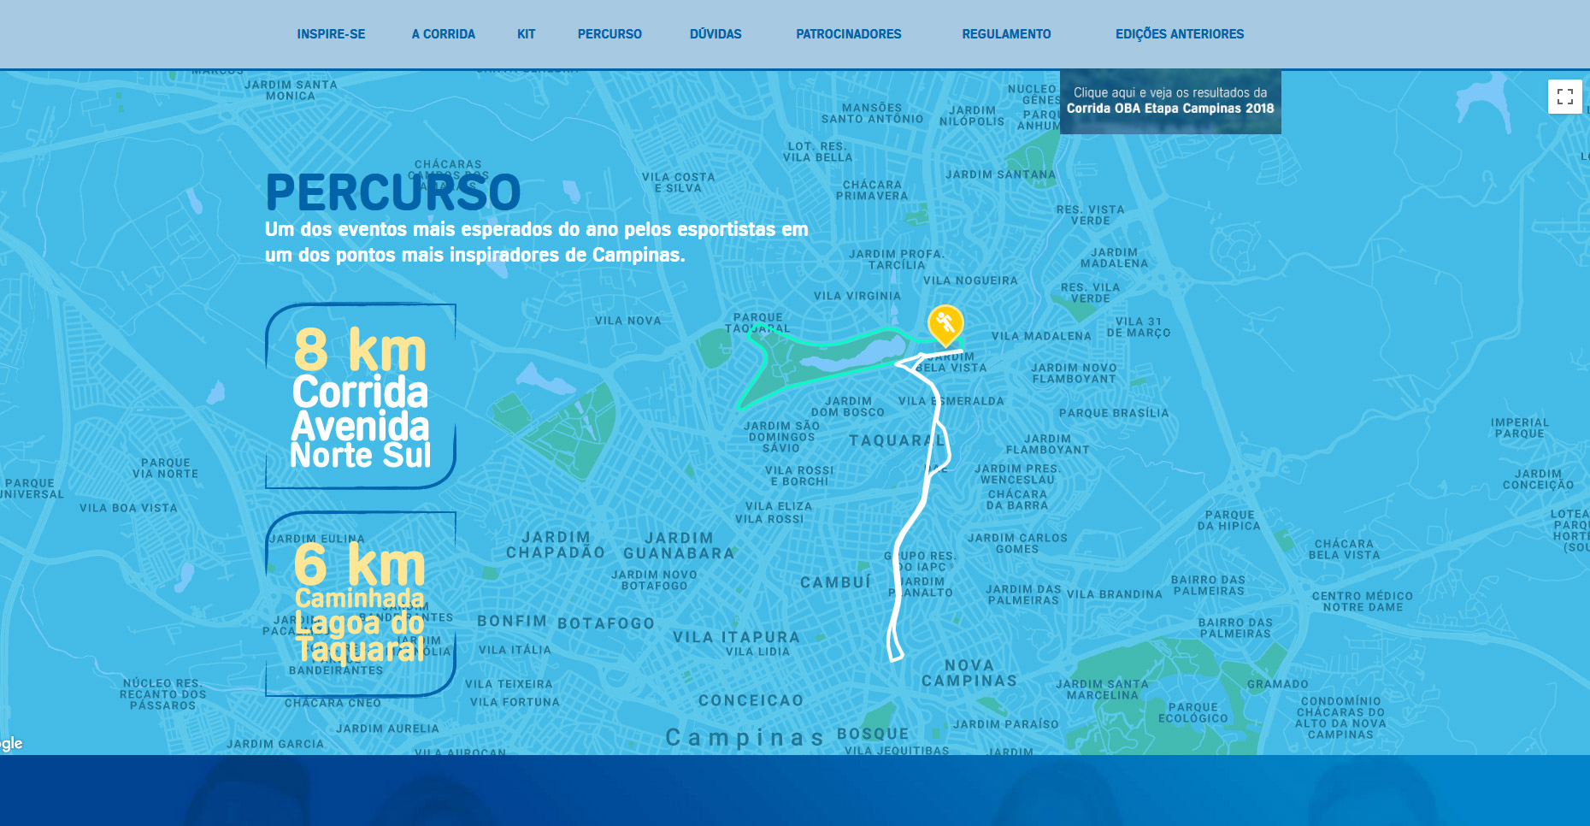This screenshot has width=1590, height=826.
Task: Click JARDIM SANTANA label on map
Action: (1000, 174)
